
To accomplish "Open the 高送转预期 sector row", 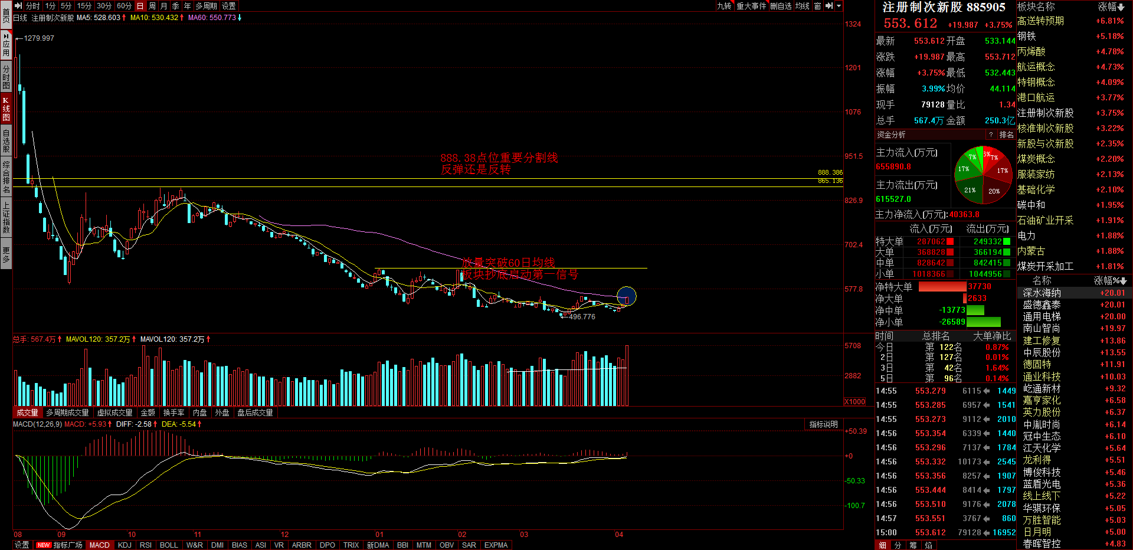I will [x=1075, y=21].
